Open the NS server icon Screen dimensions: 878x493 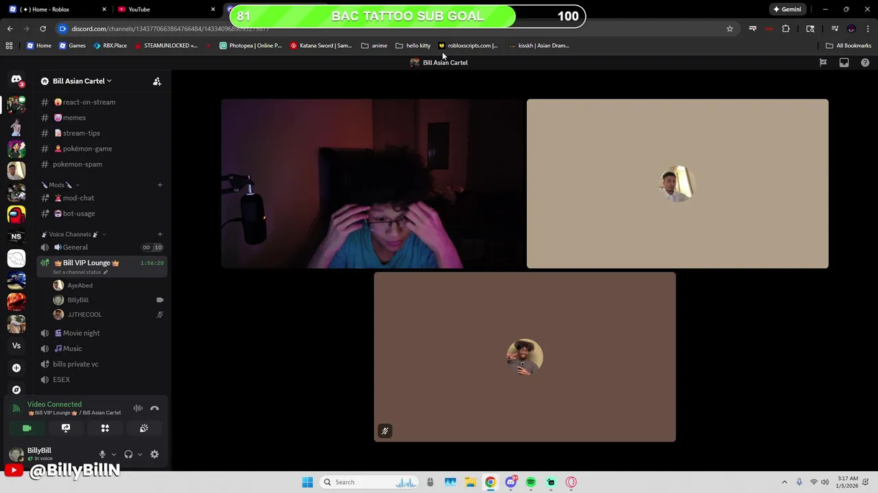click(x=16, y=236)
